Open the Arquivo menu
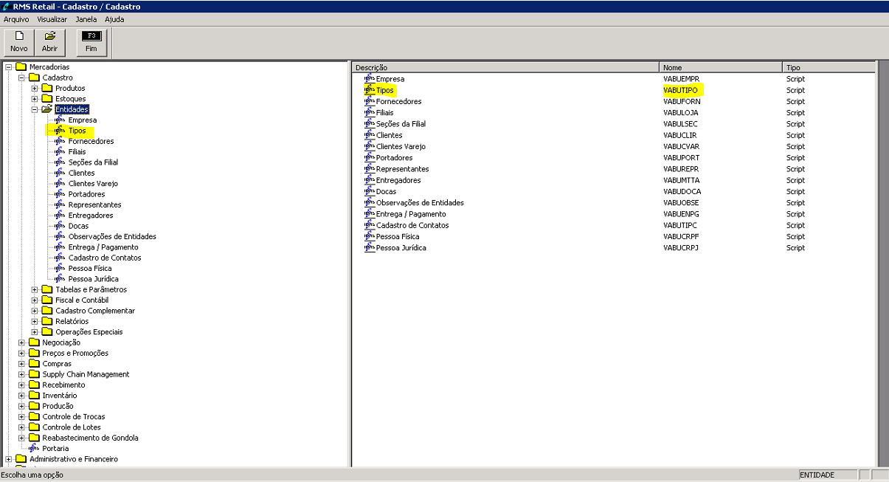Image resolution: width=889 pixels, height=482 pixels. pos(16,19)
